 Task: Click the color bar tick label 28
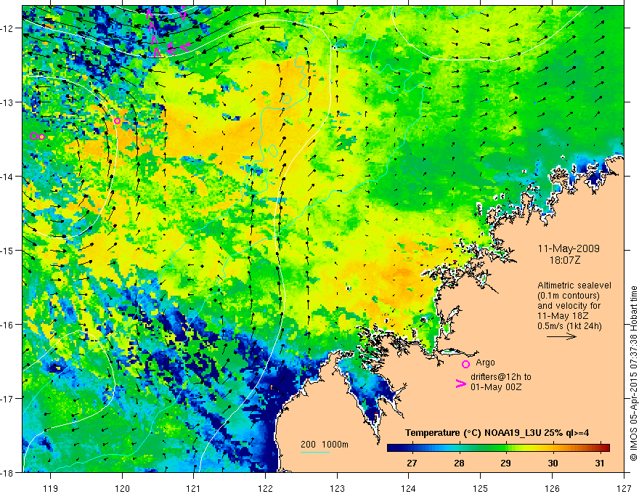(459, 463)
